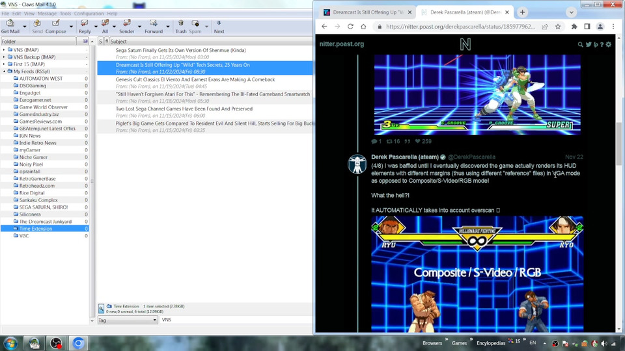The height and width of the screenshot is (351, 625).
Task: Click the share page icon in address bar
Action: click(x=544, y=27)
